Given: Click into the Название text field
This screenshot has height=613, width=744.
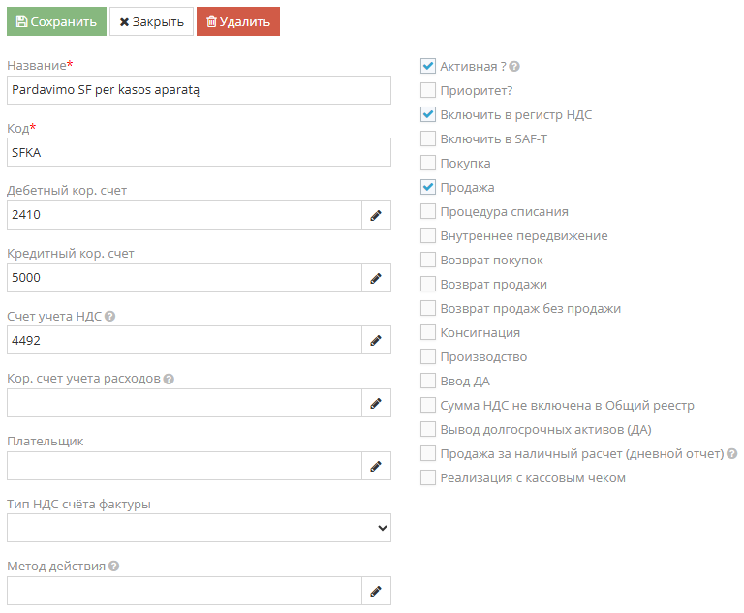Looking at the screenshot, I should pyautogui.click(x=199, y=90).
